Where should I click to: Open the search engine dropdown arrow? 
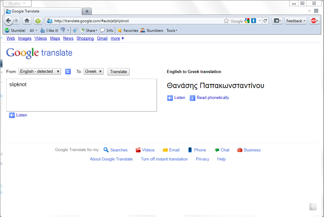(260, 21)
